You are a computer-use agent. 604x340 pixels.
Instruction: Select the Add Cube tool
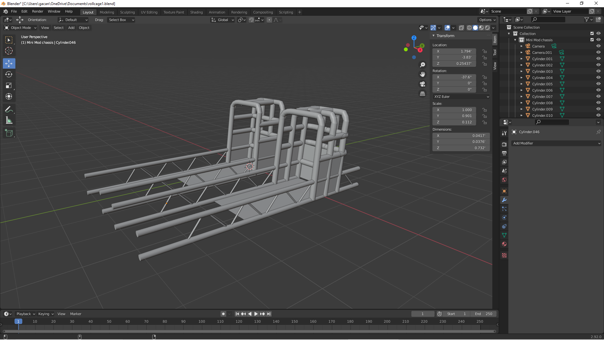coord(9,133)
